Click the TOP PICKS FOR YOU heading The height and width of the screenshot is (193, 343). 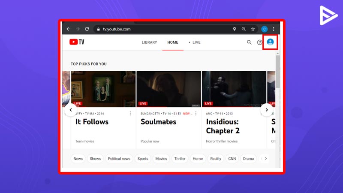89,64
